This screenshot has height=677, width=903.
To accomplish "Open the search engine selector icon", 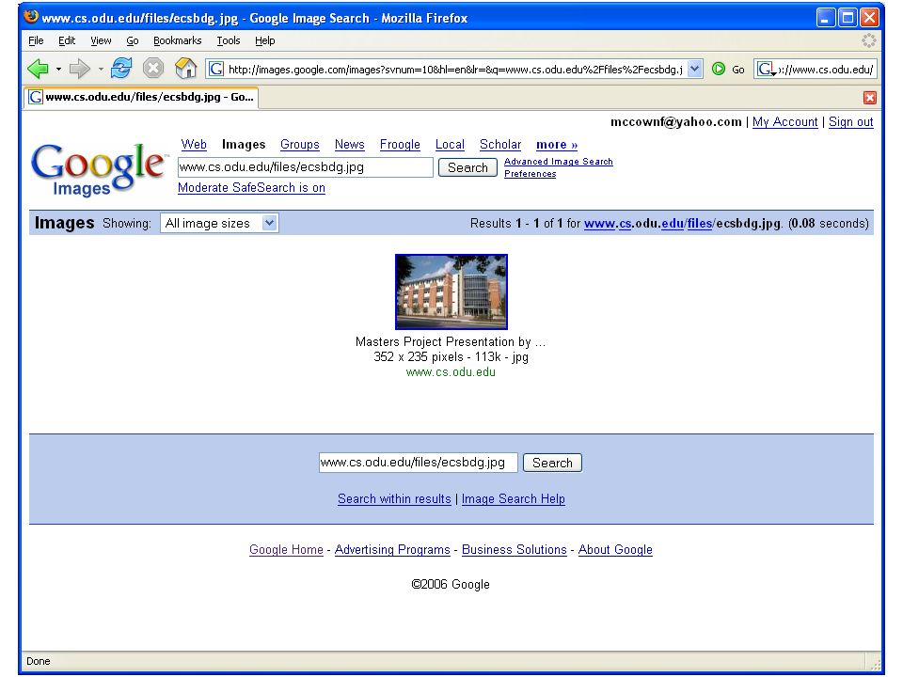I will pos(767,69).
